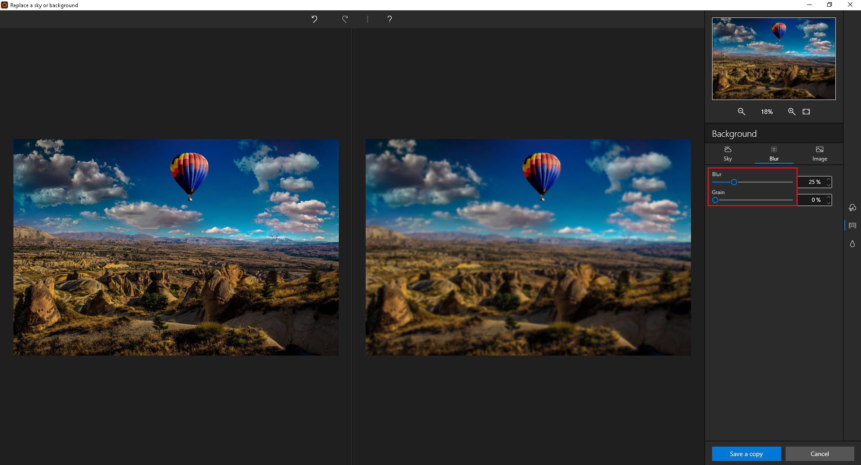This screenshot has height=465, width=861.
Task: Switch to the Sky tab
Action: (x=728, y=153)
